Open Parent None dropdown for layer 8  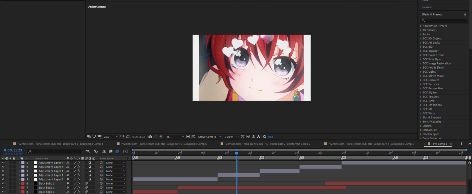[x=115, y=192]
